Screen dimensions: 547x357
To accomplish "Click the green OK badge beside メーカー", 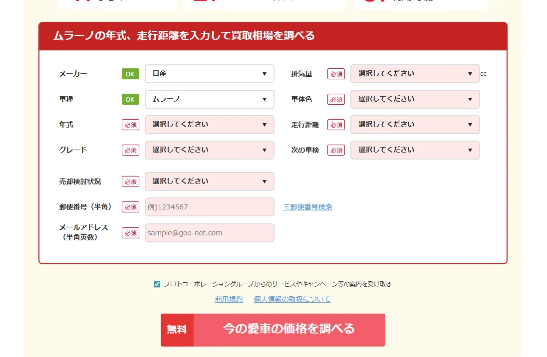I will coord(130,74).
